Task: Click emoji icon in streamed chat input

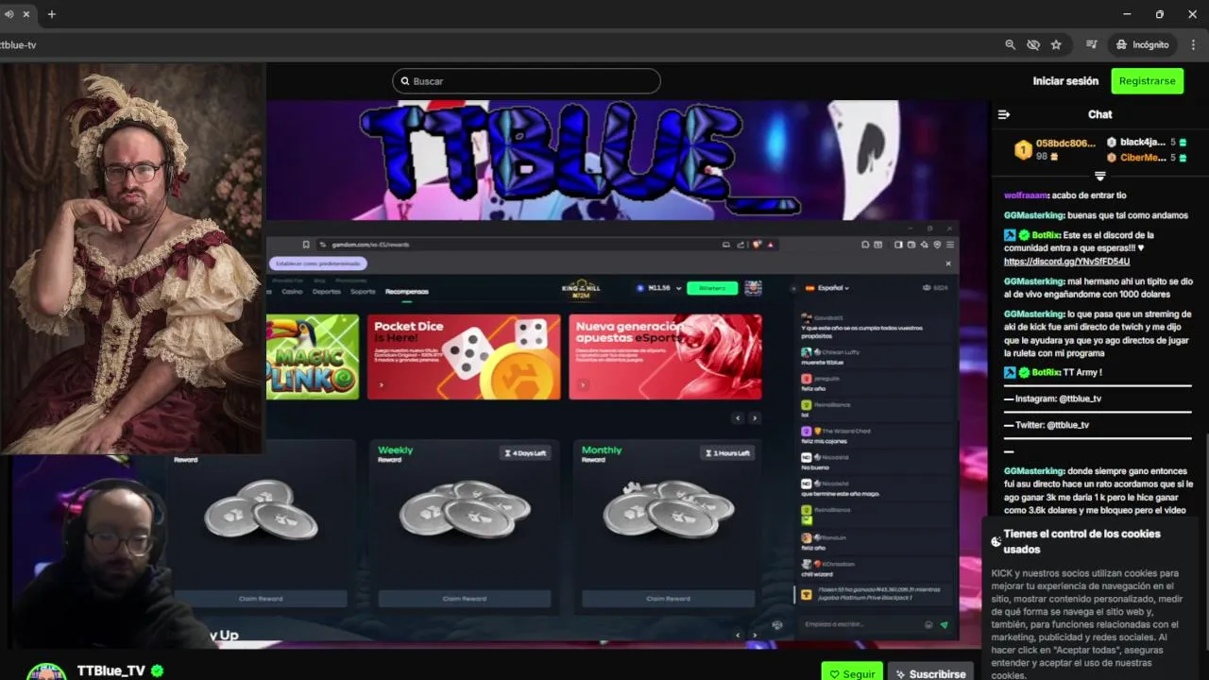Action: point(928,624)
